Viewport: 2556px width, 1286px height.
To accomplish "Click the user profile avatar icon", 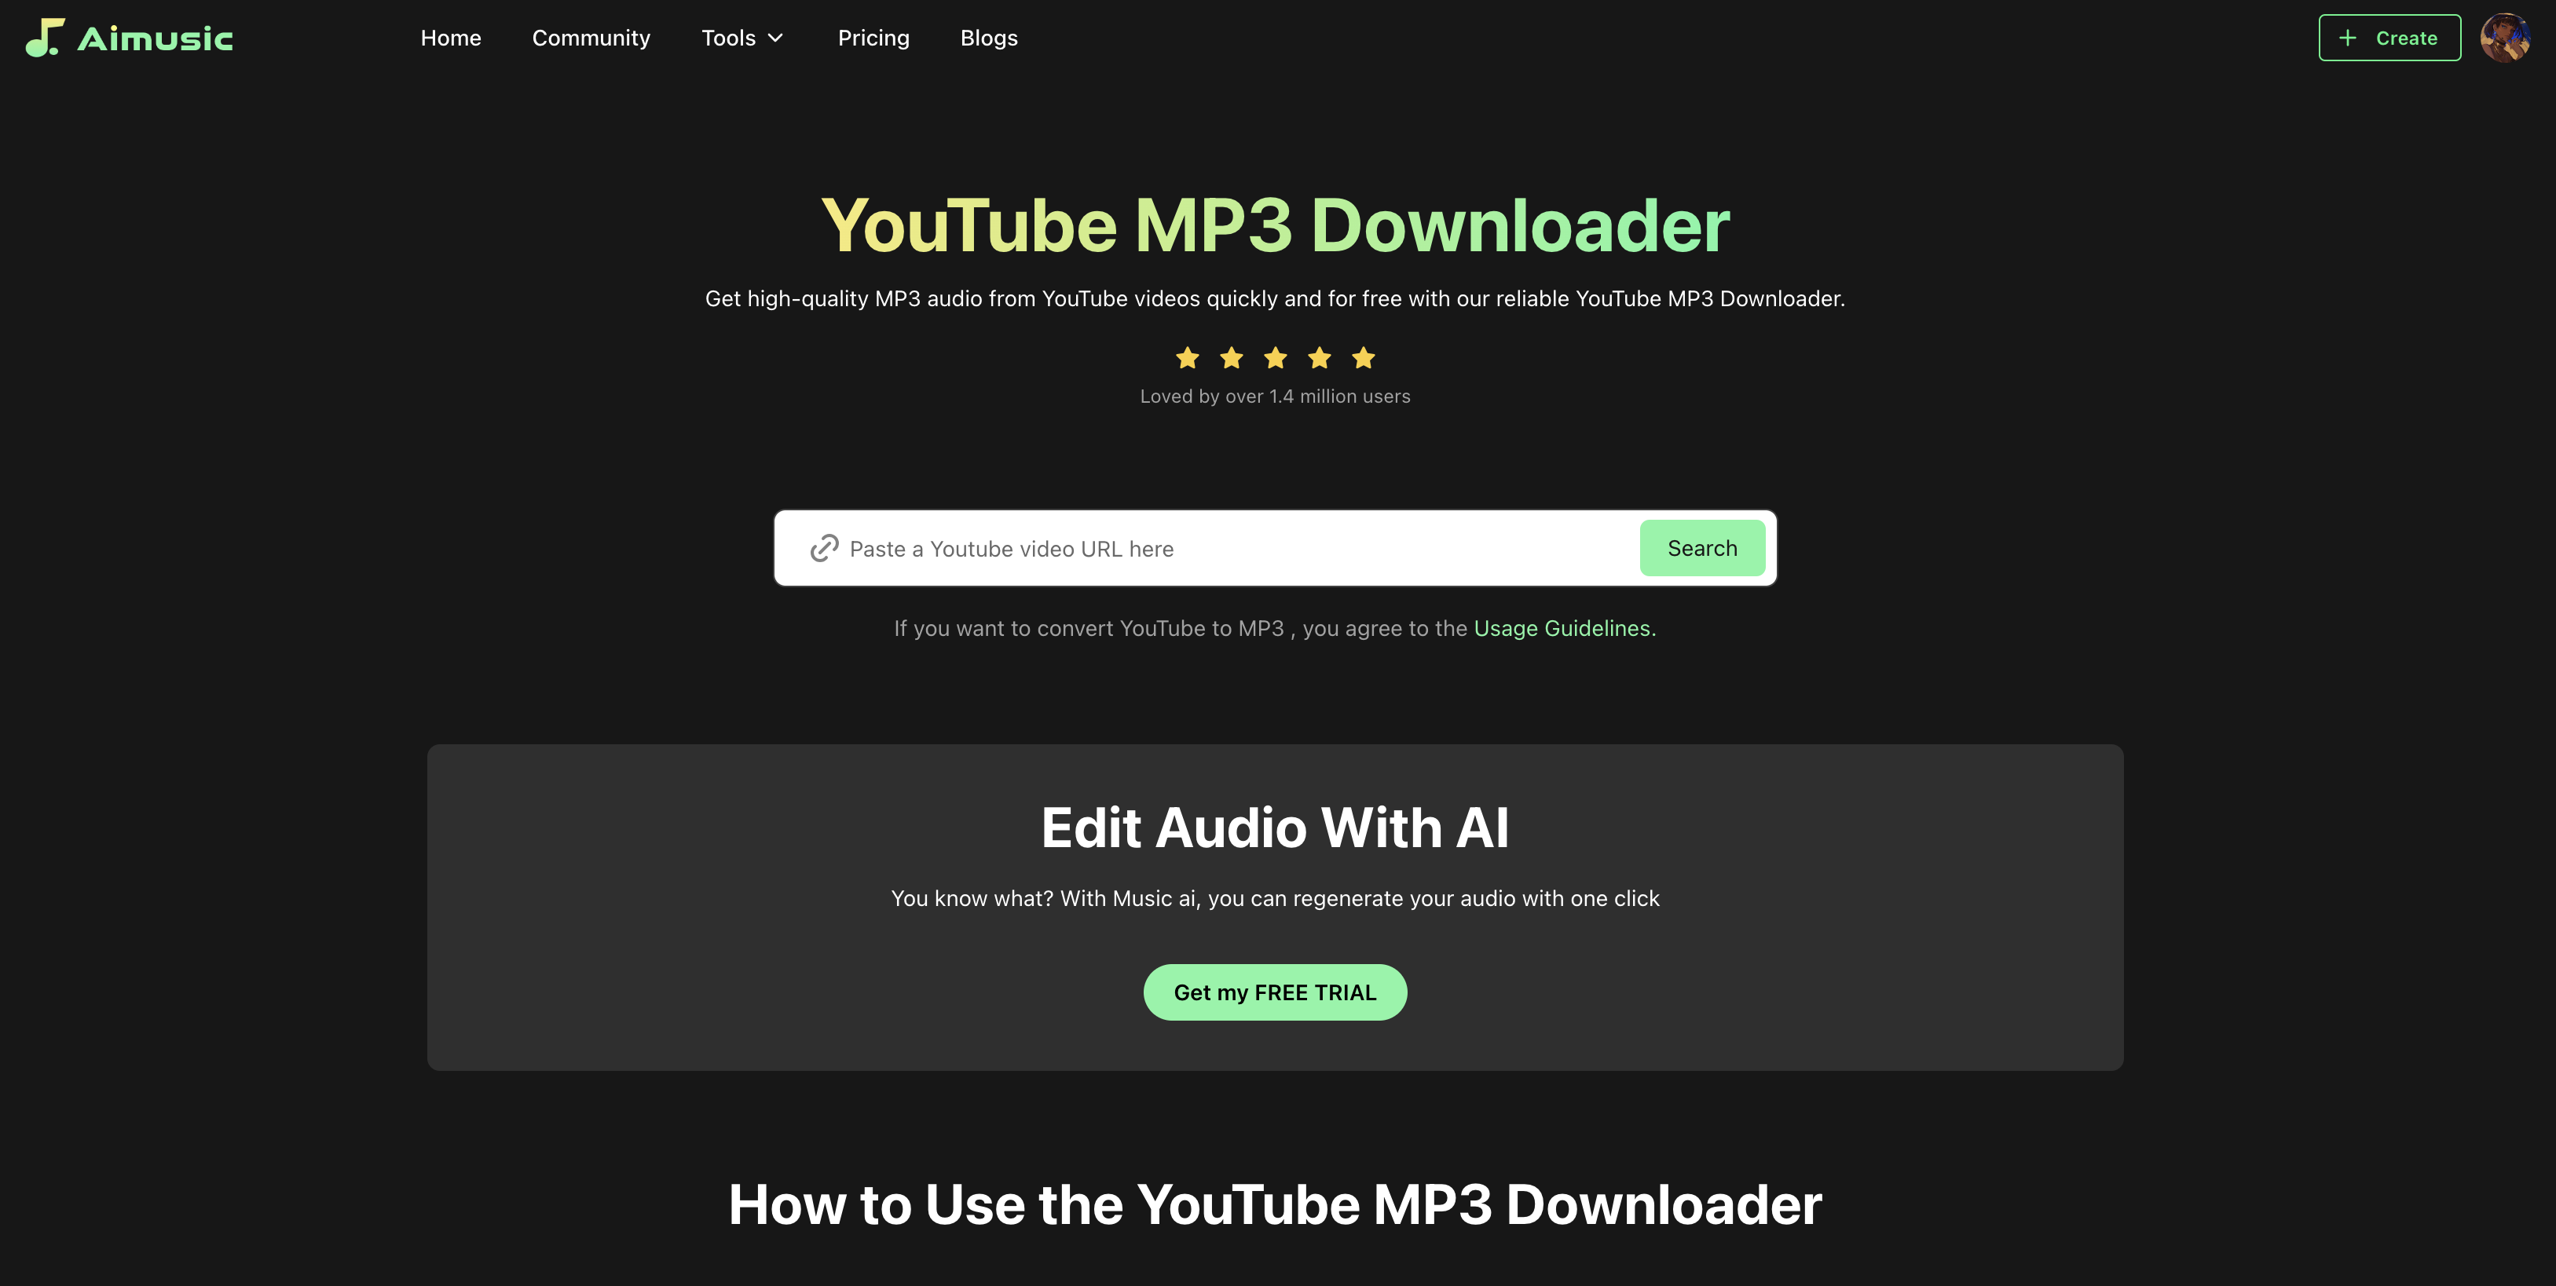I will [x=2505, y=36].
